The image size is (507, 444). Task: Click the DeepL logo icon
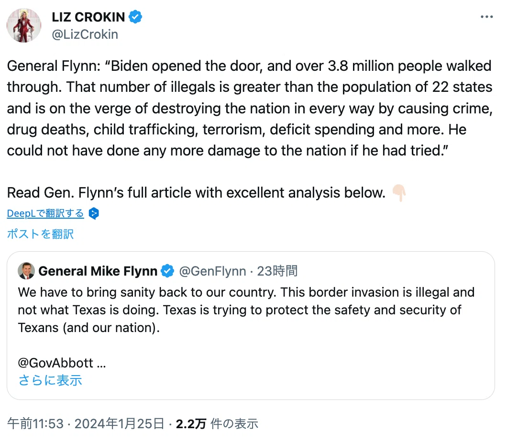tap(94, 213)
